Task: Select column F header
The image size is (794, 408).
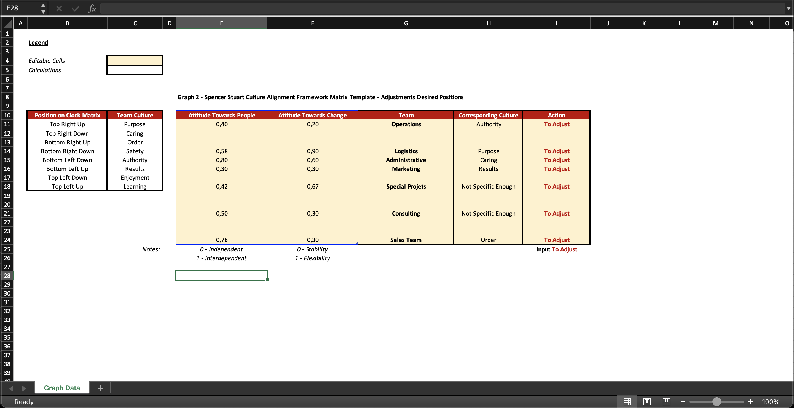Action: click(x=312, y=23)
